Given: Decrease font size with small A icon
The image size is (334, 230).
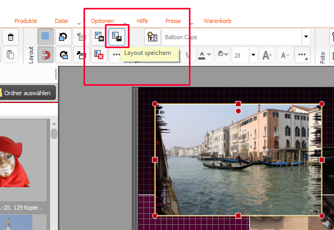Looking at the screenshot, I should tap(284, 54).
